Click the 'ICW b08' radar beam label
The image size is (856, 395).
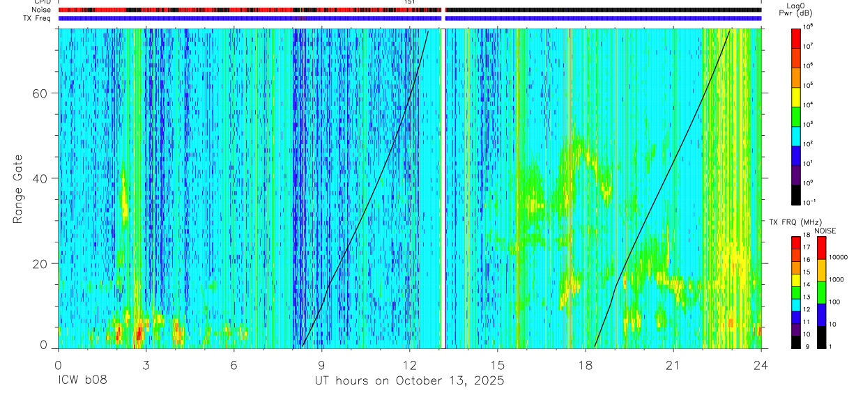coord(83,381)
